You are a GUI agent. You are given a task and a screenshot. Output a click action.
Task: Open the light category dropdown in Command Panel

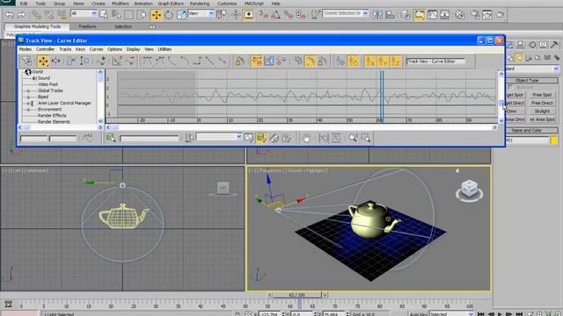(556, 68)
